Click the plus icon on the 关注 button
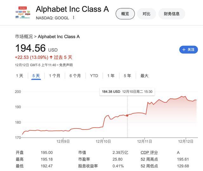 click(184, 50)
